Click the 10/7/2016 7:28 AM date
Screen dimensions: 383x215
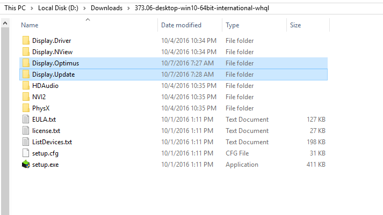187,75
